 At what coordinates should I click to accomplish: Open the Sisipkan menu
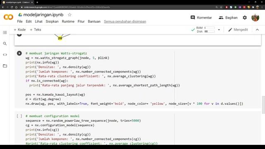(x=52, y=22)
